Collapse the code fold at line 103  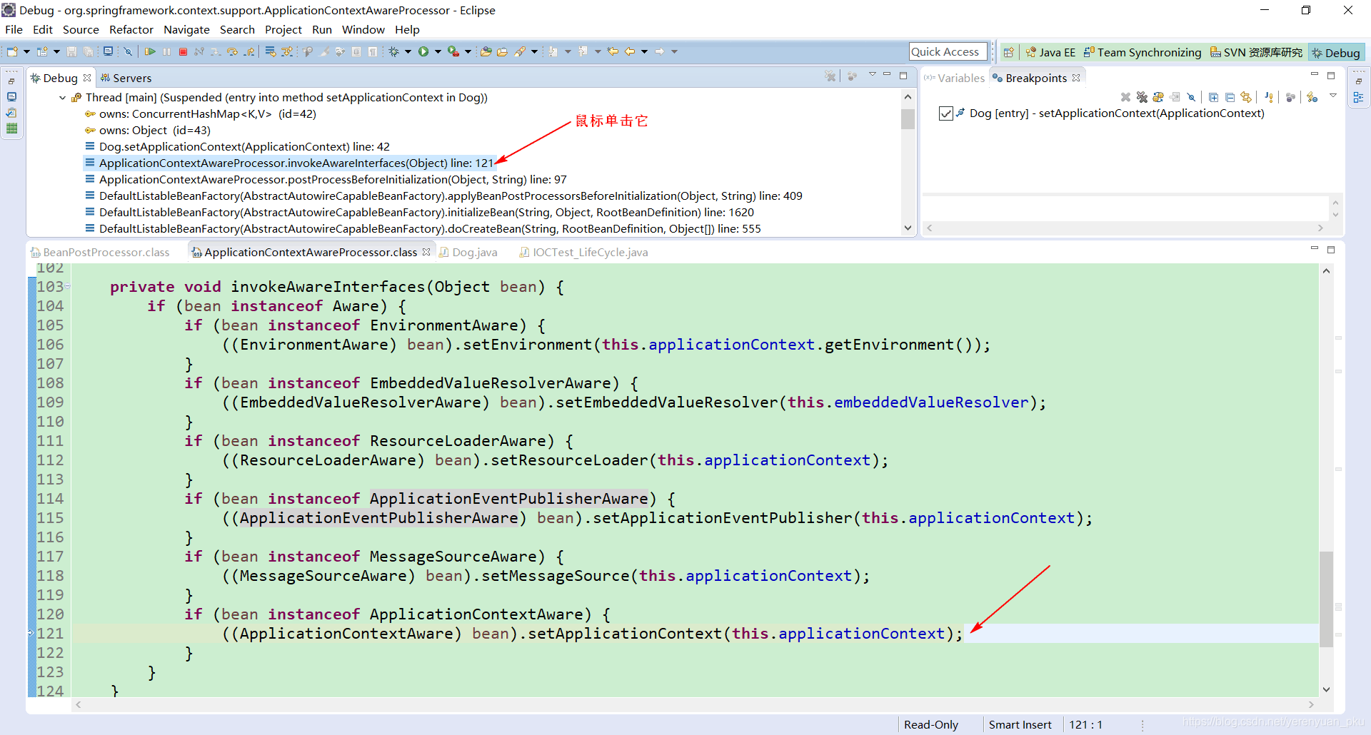coord(68,286)
